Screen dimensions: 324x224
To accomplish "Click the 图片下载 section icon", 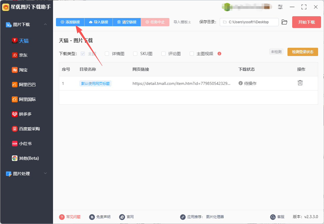I will click(9, 25).
